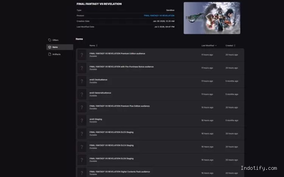Click placeholder icon of Premium Edition audience row
The image size is (284, 177).
(x=82, y=55)
